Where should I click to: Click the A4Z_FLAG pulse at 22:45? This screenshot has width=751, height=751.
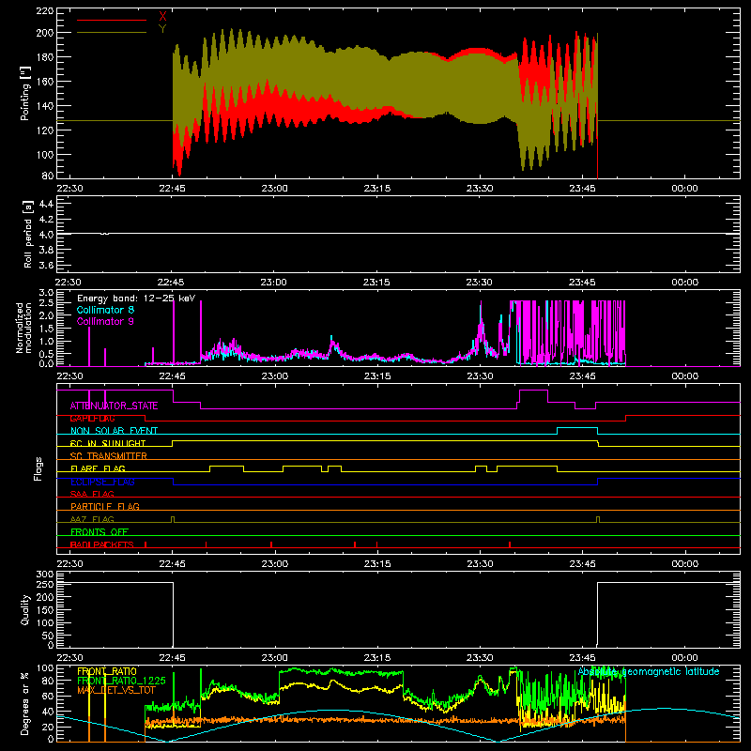coord(173,519)
